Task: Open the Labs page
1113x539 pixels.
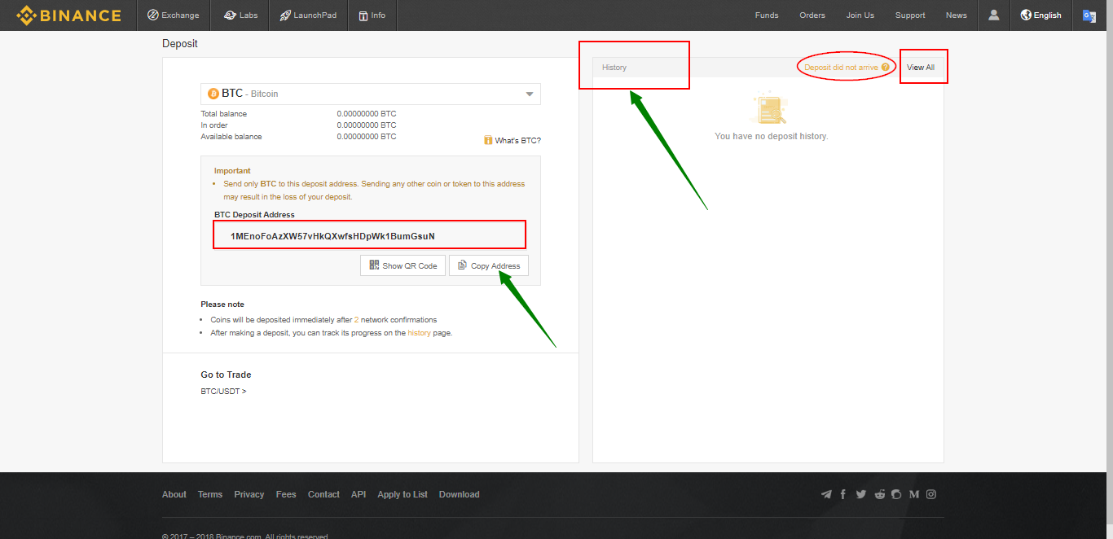Action: tap(240, 15)
